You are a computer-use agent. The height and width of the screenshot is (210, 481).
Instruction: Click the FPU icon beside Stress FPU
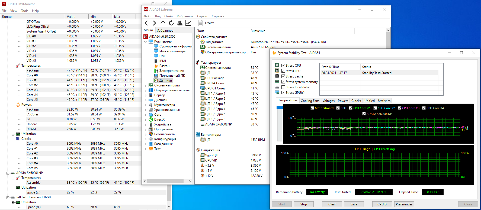(277, 70)
